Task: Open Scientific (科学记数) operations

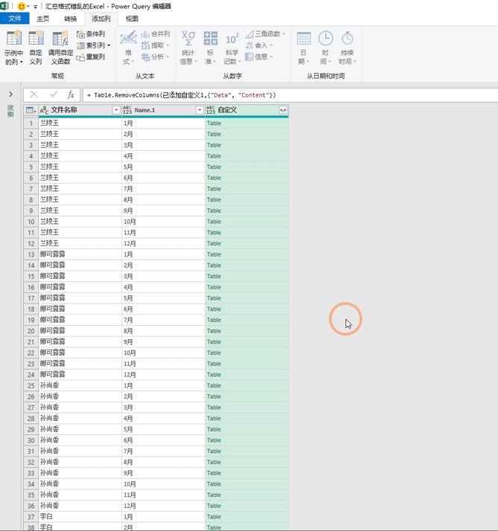Action: [x=232, y=48]
